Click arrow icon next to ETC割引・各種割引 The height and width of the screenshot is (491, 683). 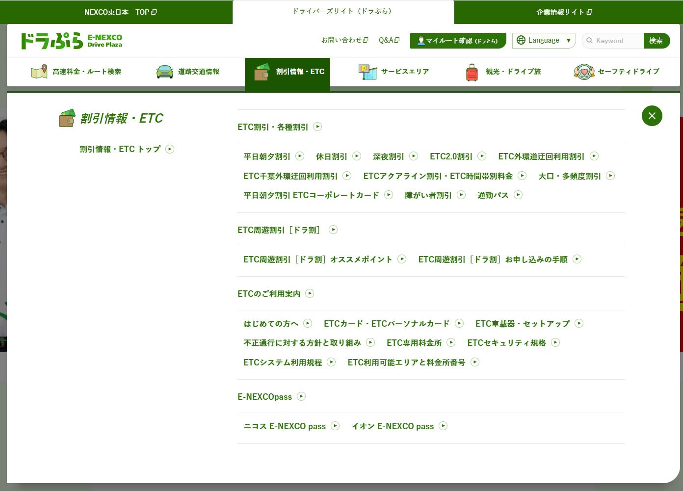pos(317,127)
